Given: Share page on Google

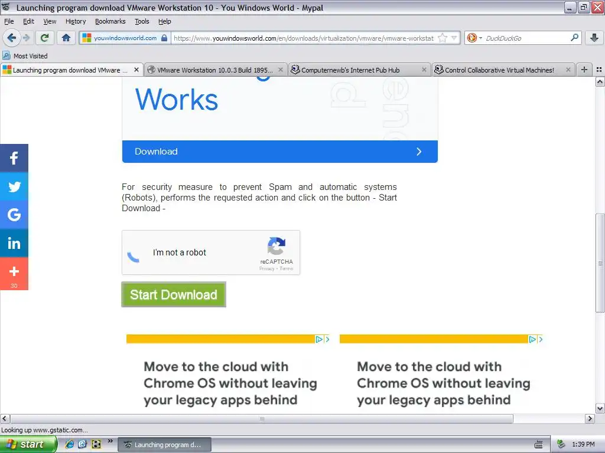Looking at the screenshot, I should [x=14, y=215].
